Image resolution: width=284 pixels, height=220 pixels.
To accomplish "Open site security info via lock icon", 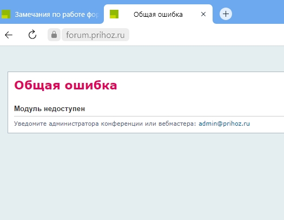I will pyautogui.click(x=54, y=35).
